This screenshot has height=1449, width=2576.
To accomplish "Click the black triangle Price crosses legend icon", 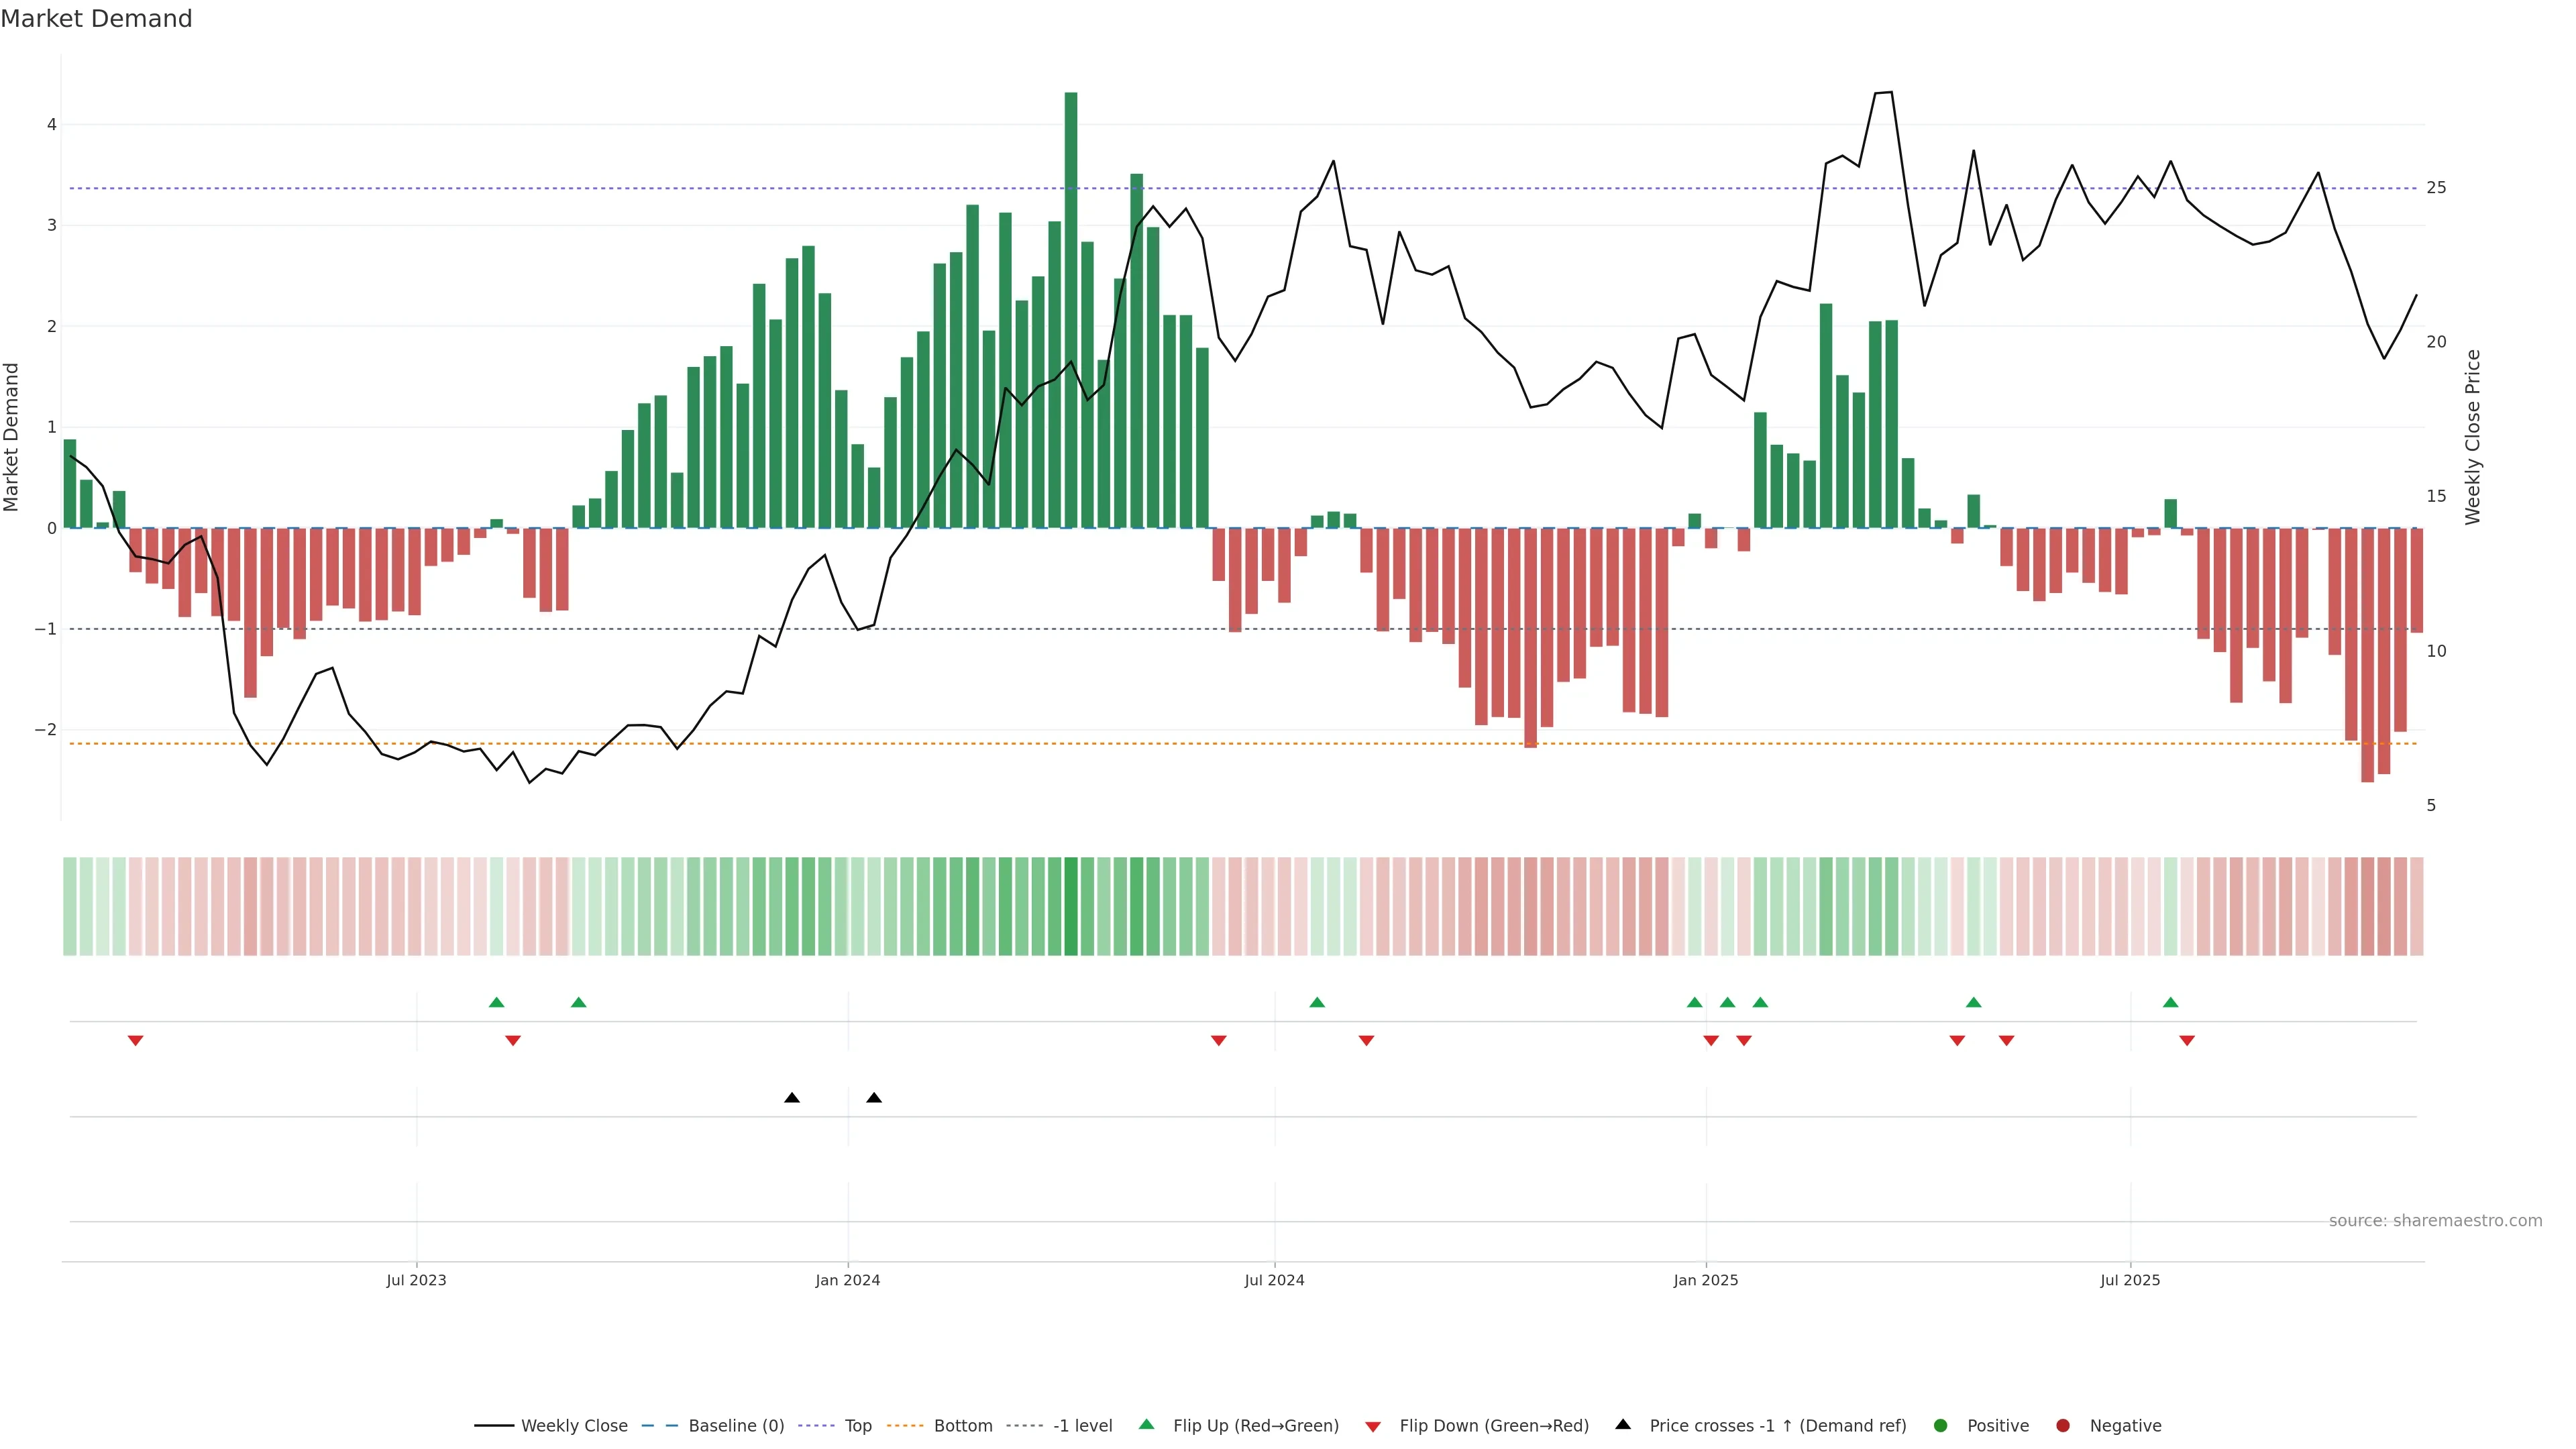I will coord(1623,1424).
